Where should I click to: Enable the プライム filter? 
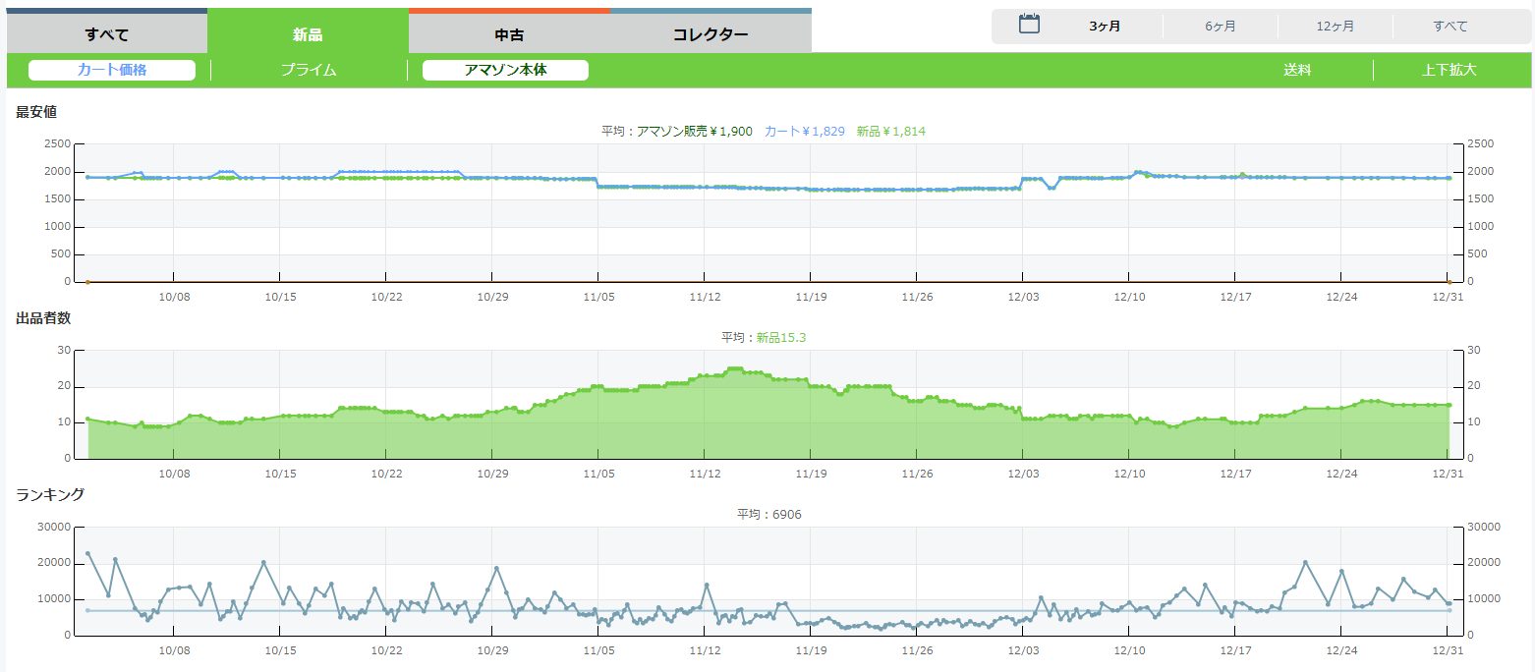pos(309,70)
